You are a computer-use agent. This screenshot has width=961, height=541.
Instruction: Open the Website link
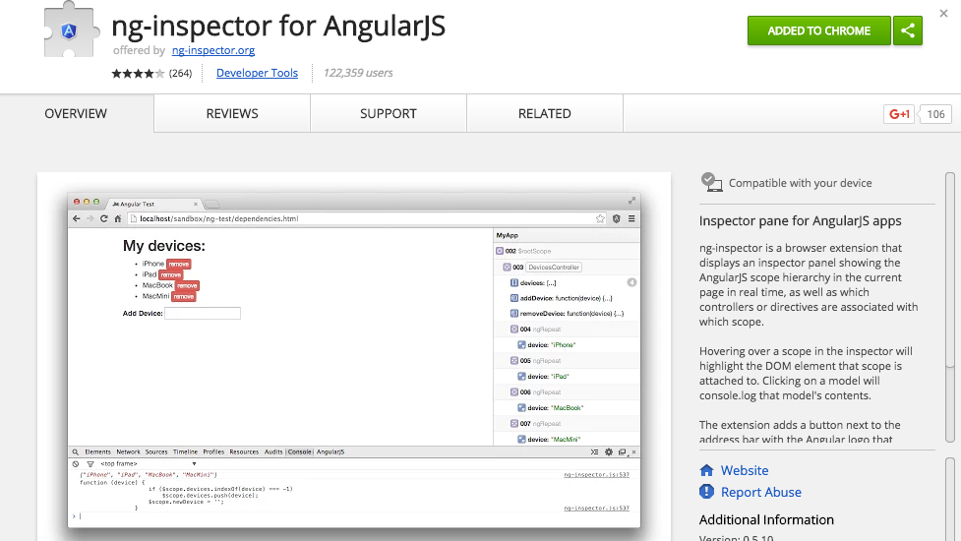tap(744, 470)
